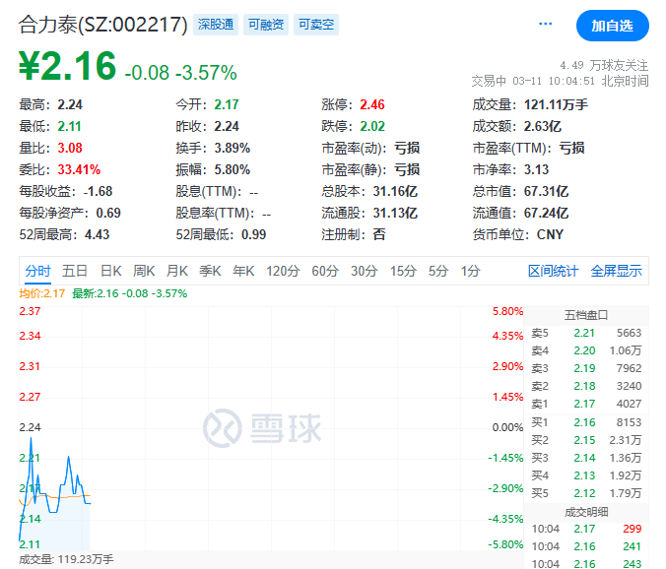Click the 可卖空 tag
Viewport: 666px width, 569px height.
click(x=316, y=25)
